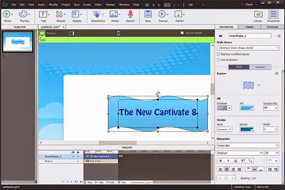Open the font size dropdown
Screen dimensions: 285x190
point(272,153)
